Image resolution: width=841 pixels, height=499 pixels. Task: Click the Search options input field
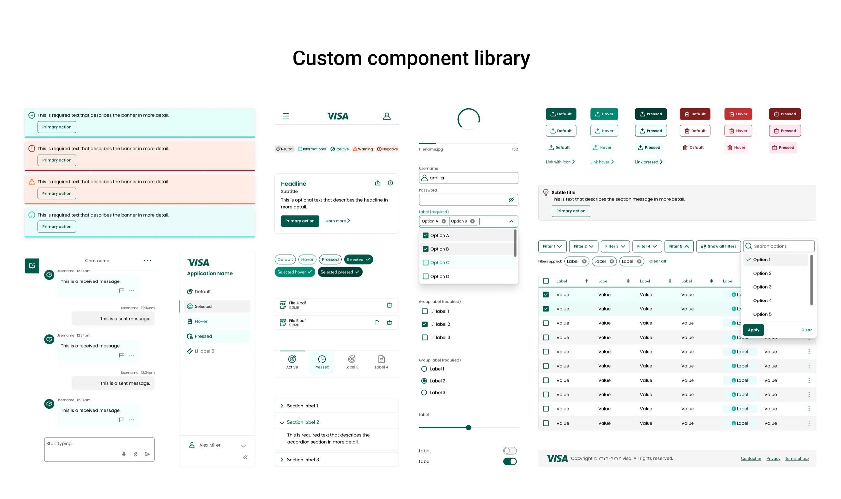click(x=778, y=246)
